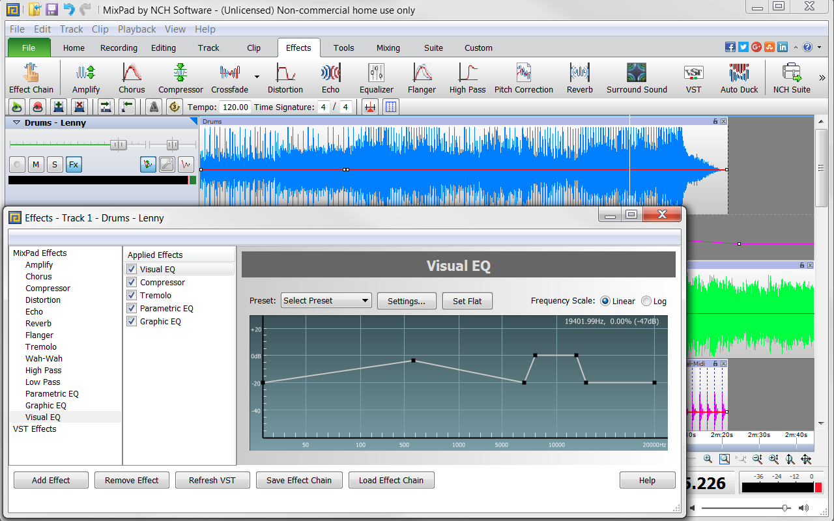834x521 pixels.
Task: Disable the Compressor applied effect checkbox
Action: coord(132,283)
